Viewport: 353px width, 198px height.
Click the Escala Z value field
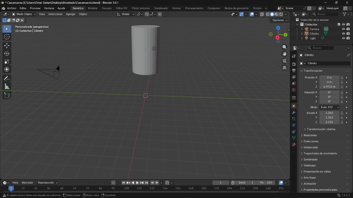coord(329,122)
